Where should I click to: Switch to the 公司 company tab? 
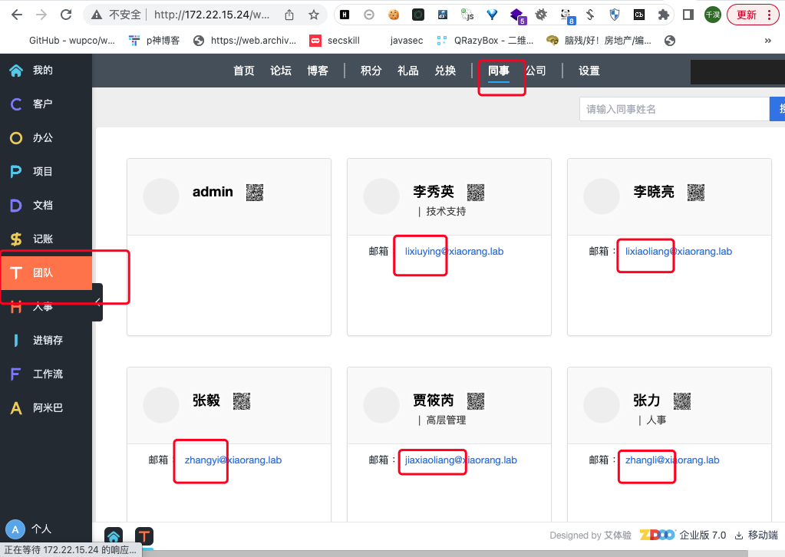click(536, 71)
